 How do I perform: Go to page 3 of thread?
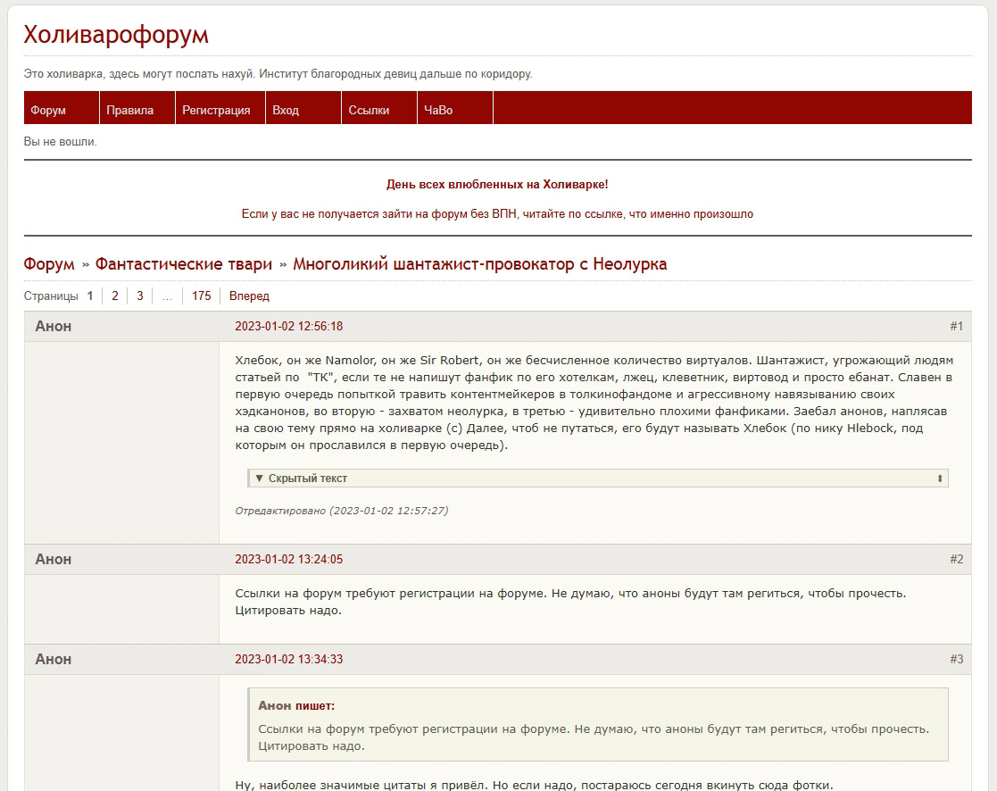[x=139, y=296]
